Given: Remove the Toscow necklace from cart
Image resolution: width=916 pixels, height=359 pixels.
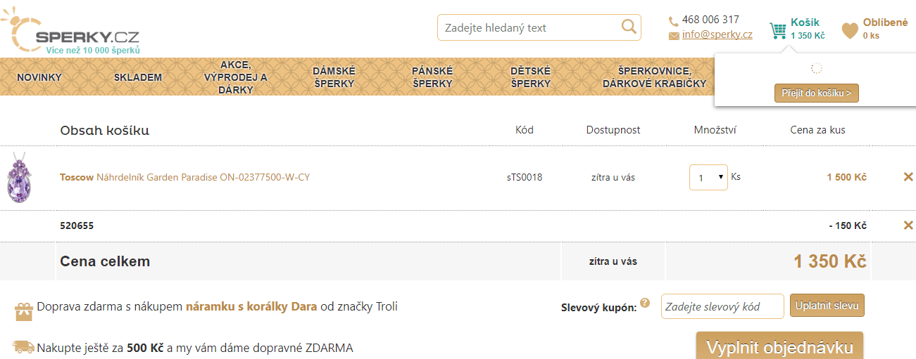Looking at the screenshot, I should pyautogui.click(x=908, y=177).
